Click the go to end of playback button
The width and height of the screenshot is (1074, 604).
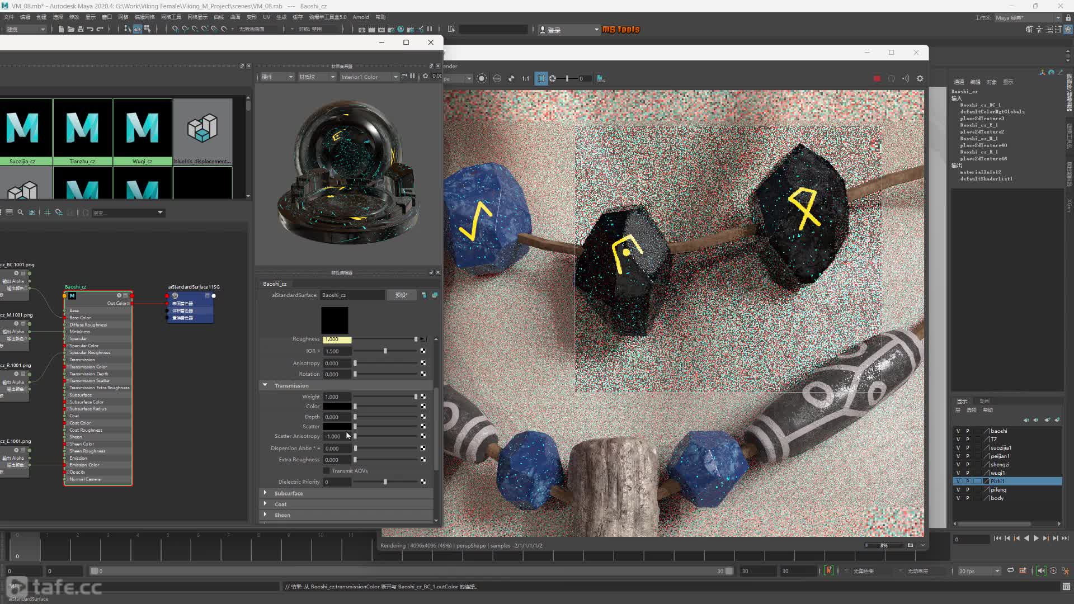tap(1065, 539)
